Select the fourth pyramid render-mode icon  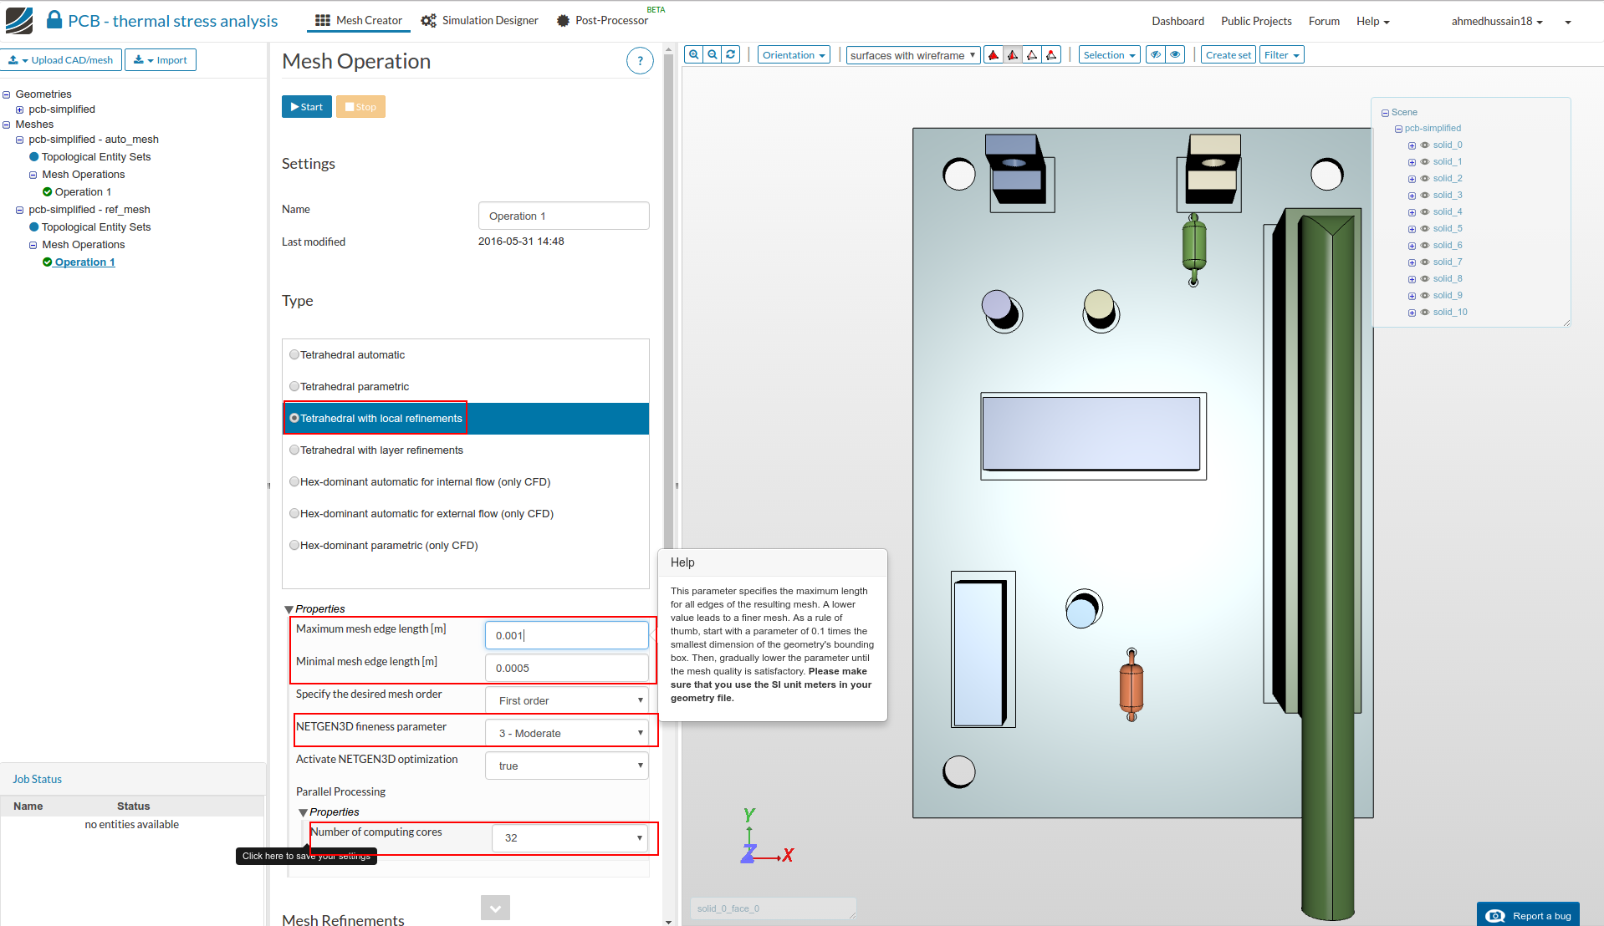click(1051, 55)
